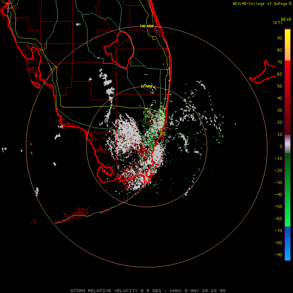293x293 pixels.
Task: Click the 90 value on velocity scale
Action: tap(280, 38)
